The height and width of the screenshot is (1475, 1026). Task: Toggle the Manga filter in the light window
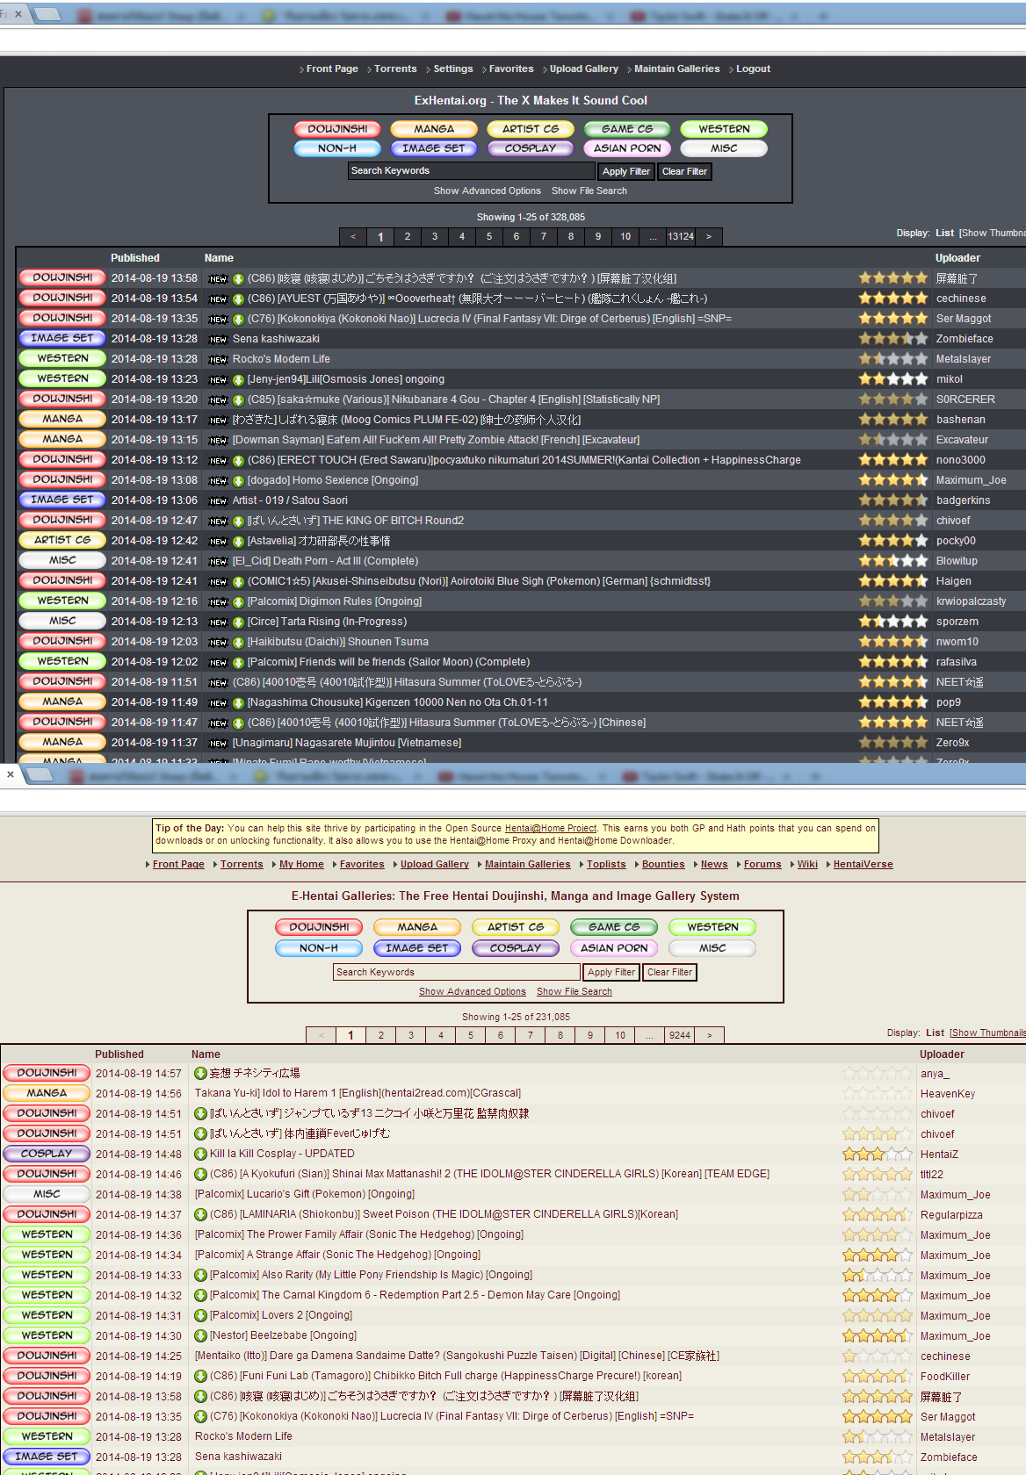tap(417, 927)
